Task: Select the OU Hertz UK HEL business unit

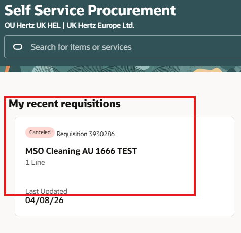Action: 32,25
